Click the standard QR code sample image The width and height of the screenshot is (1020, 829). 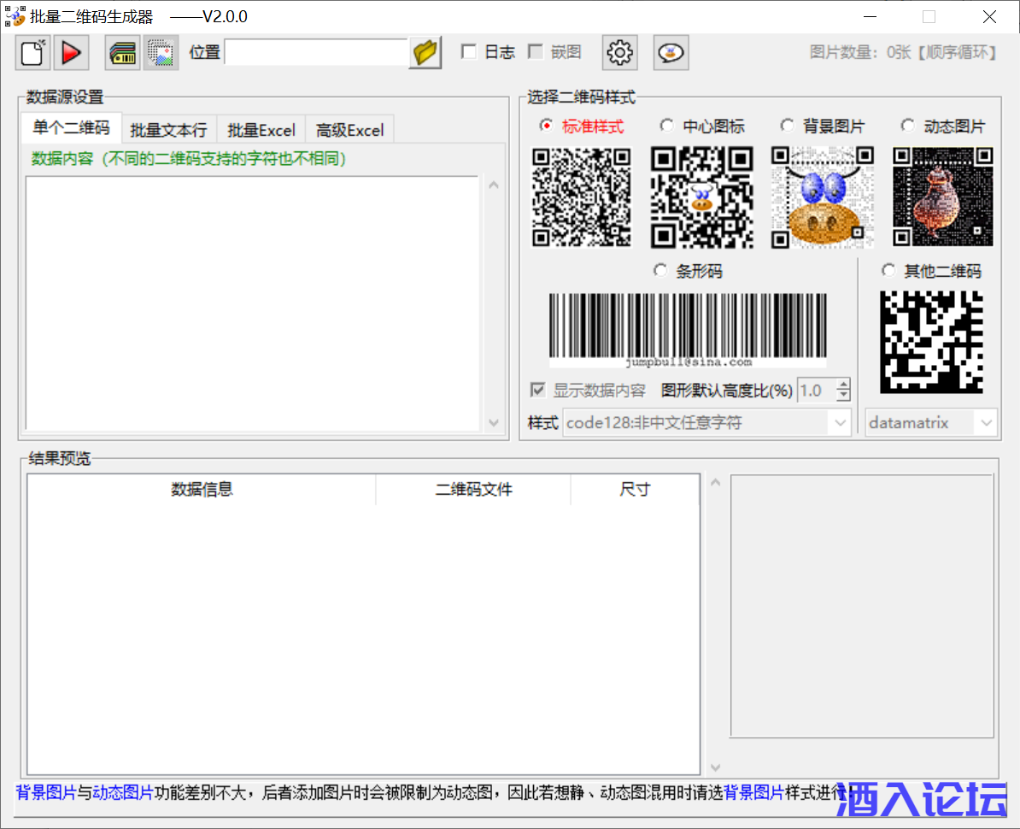pyautogui.click(x=582, y=197)
